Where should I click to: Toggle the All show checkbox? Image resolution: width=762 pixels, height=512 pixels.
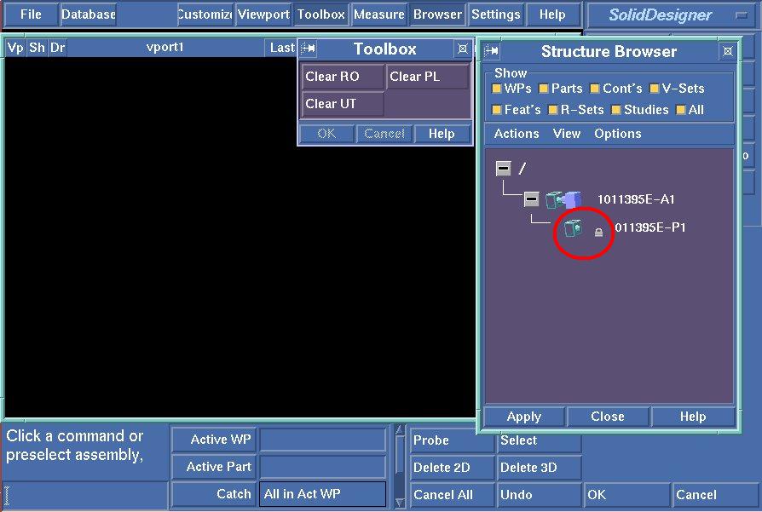point(681,110)
